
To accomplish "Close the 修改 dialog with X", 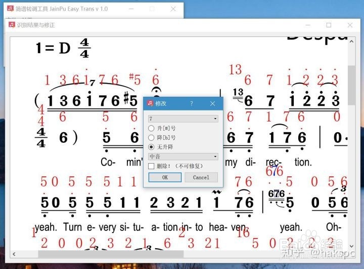I will pyautogui.click(x=212, y=103).
